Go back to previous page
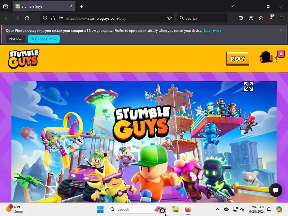 7,18
